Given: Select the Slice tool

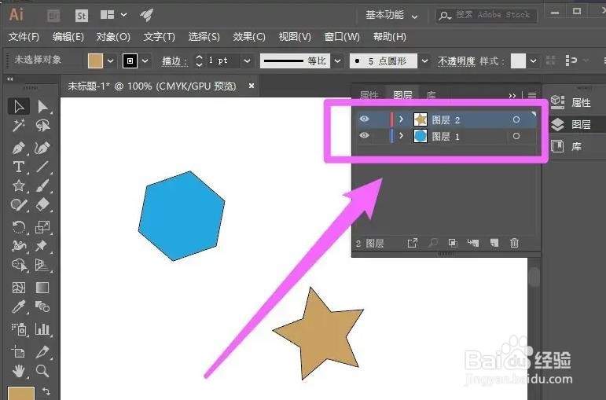Looking at the screenshot, I should tap(42, 352).
